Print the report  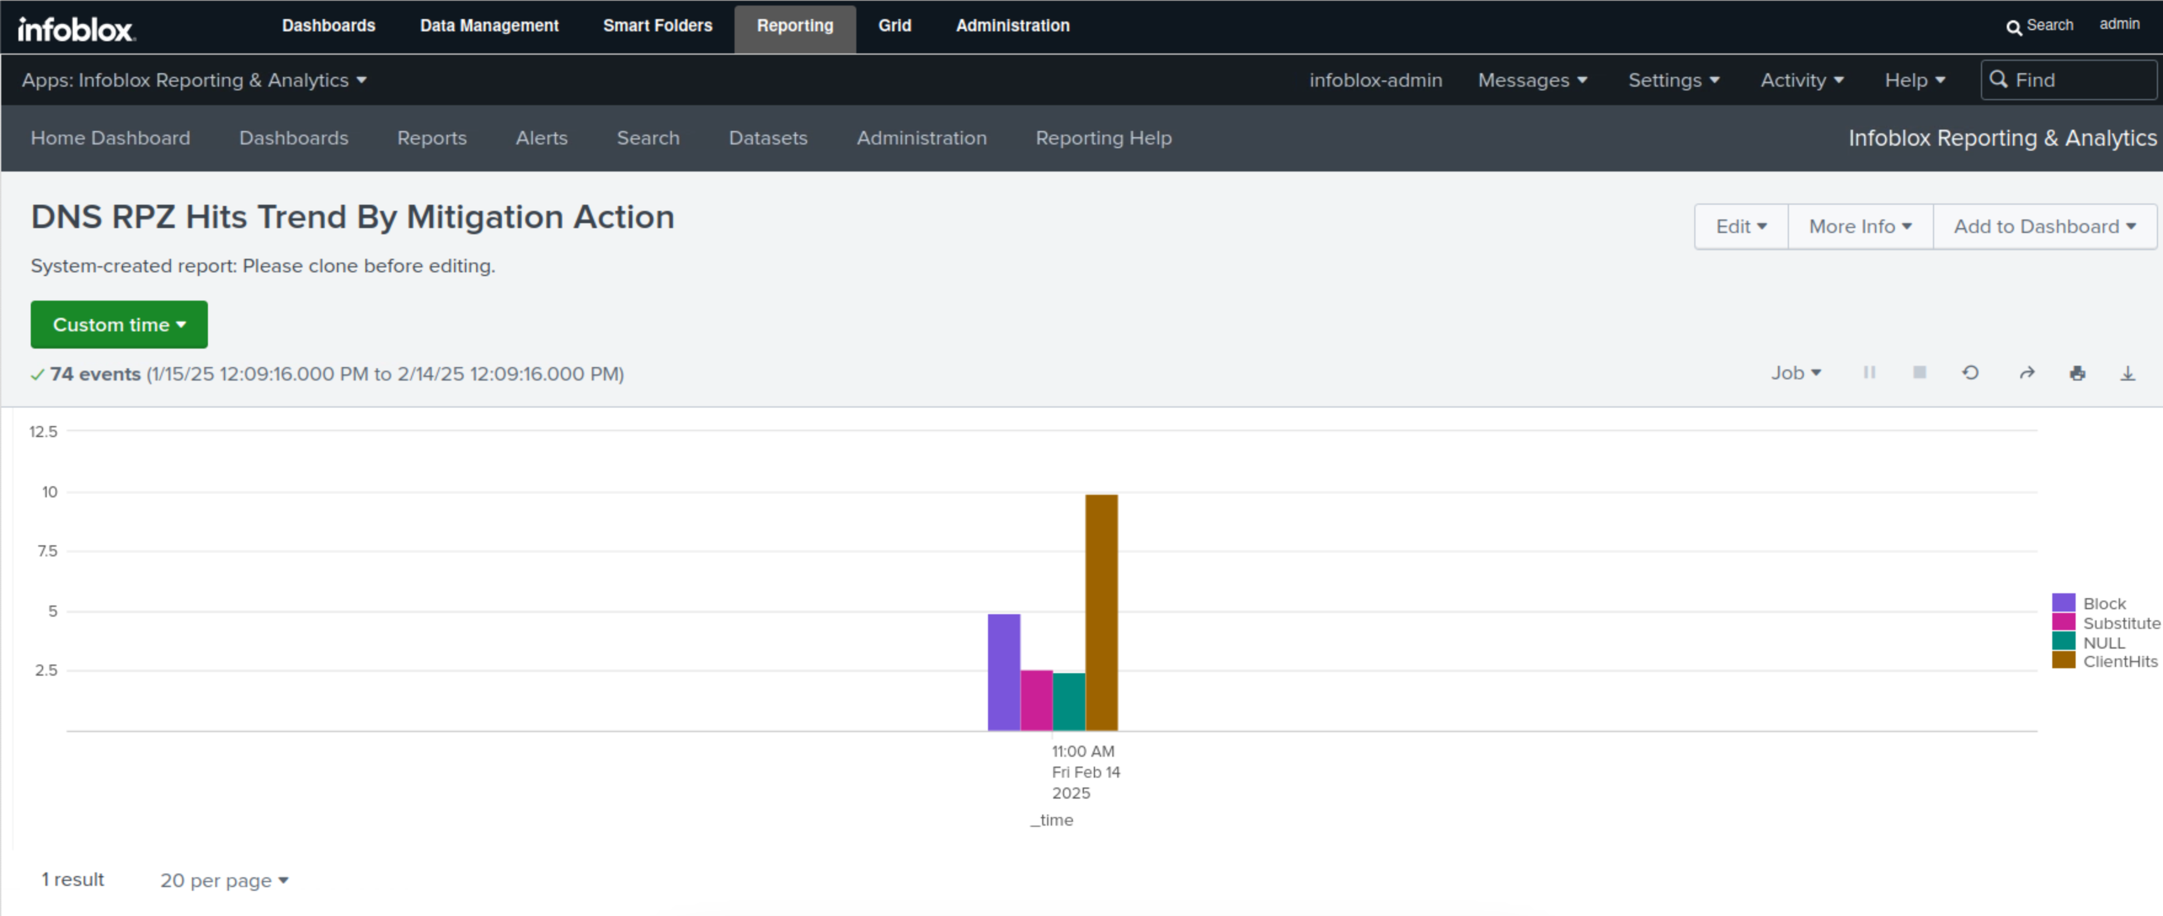pos(2077,373)
